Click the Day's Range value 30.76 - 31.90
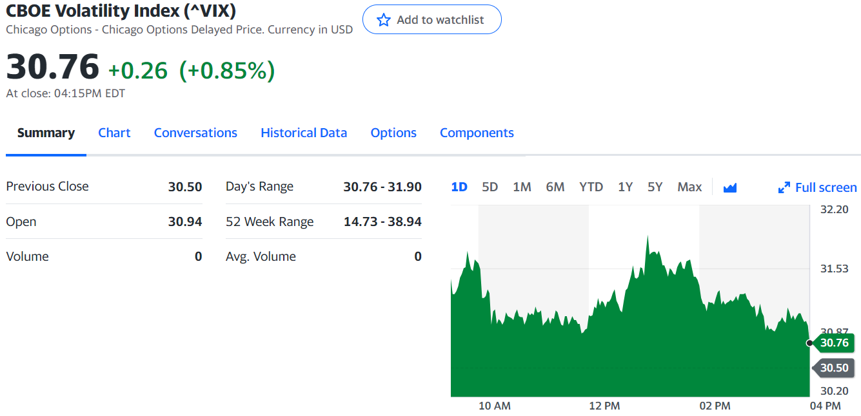 [382, 187]
